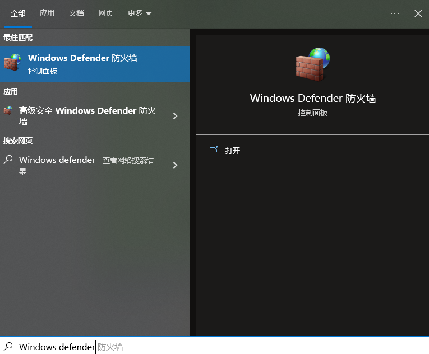The height and width of the screenshot is (354, 429).
Task: Switch to the 网页 tab
Action: click(x=105, y=13)
